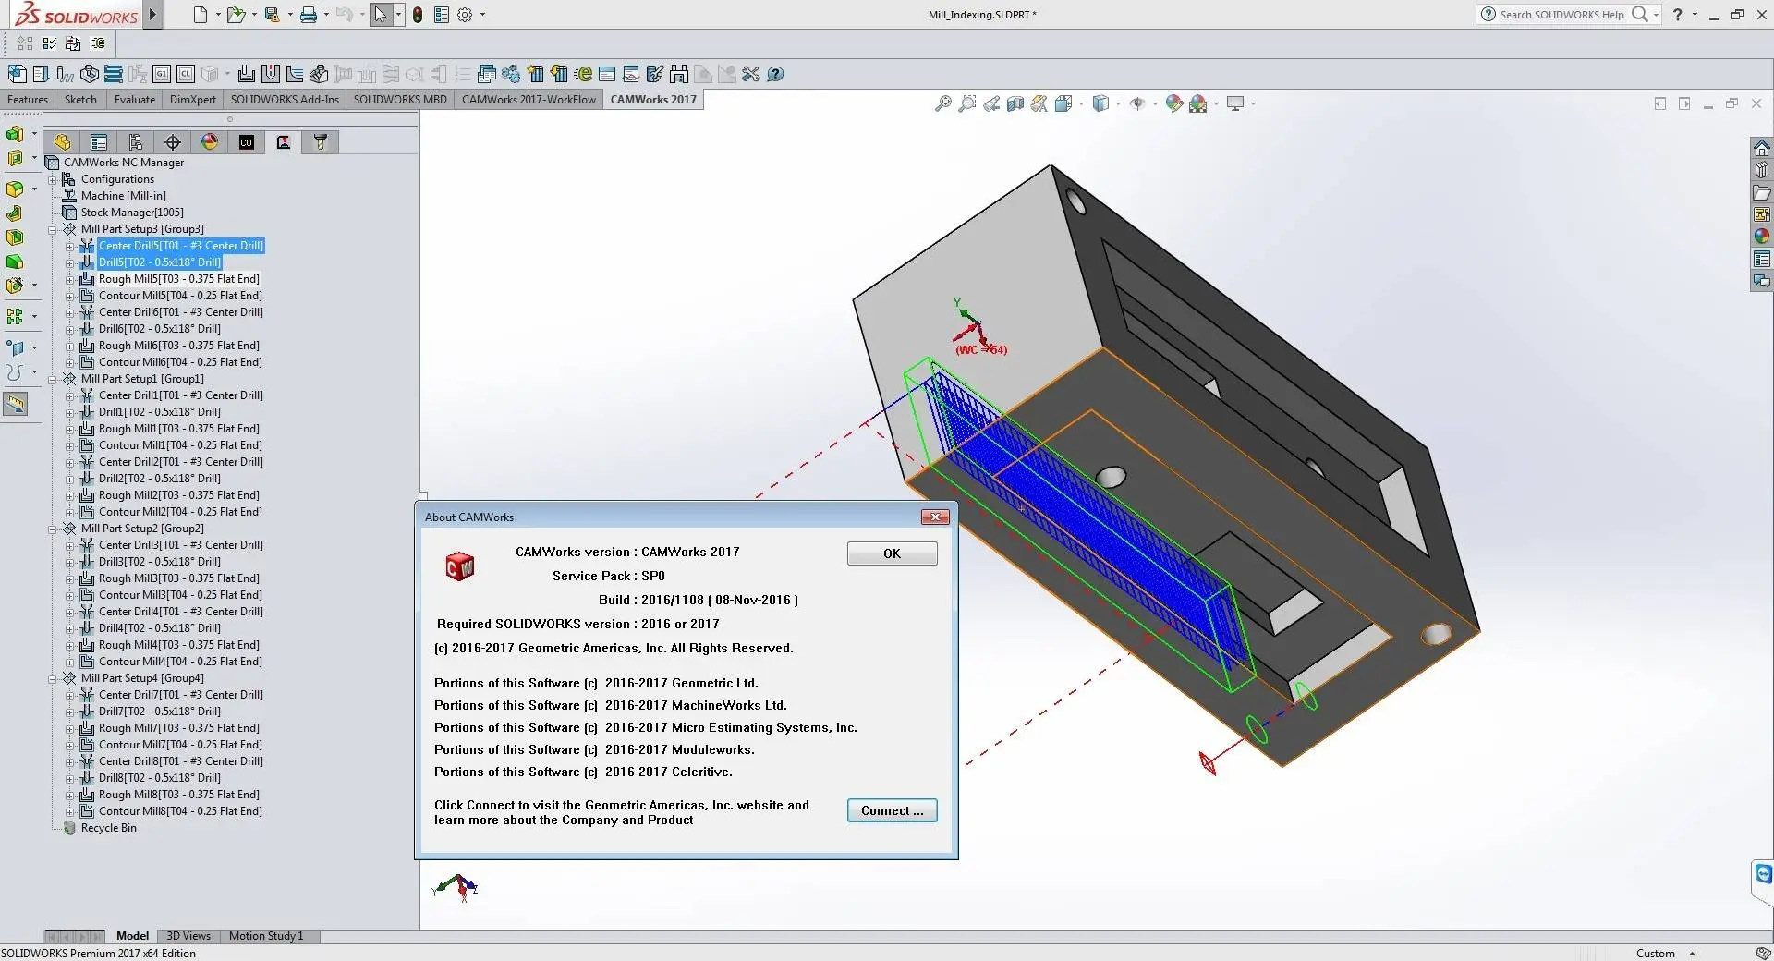
Task: Select Machine [Mill-in] tree item
Action: [124, 196]
